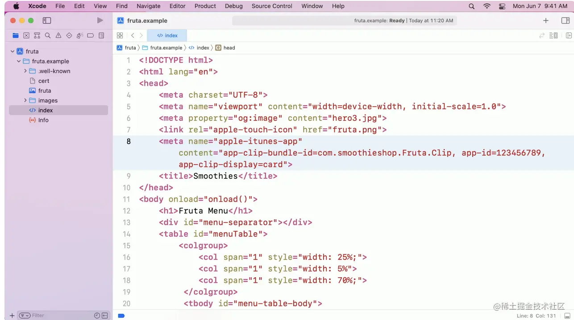This screenshot has width=574, height=320.
Task: Open the Project navigator folder icon
Action: pos(16,36)
